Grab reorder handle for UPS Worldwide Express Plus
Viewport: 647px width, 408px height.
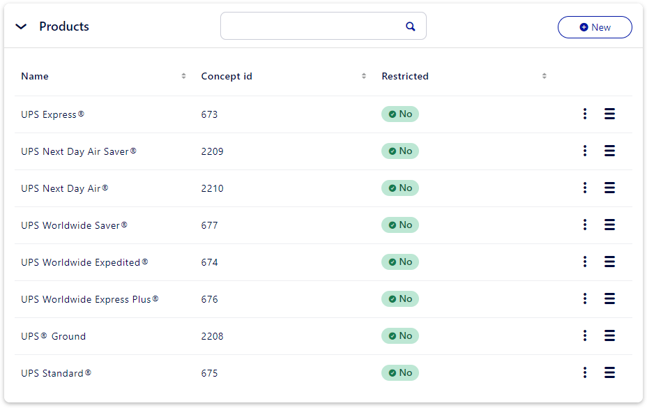tap(609, 299)
